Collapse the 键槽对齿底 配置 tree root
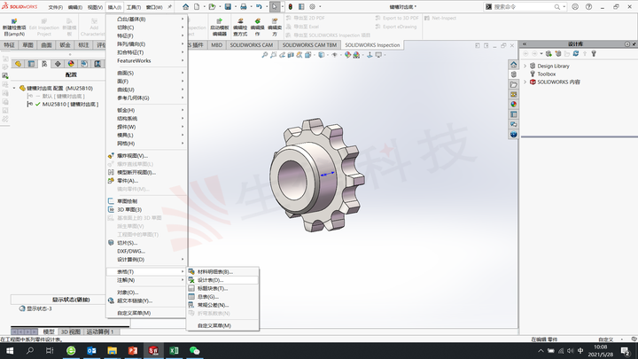Image resolution: width=638 pixels, height=359 pixels. 14,88
